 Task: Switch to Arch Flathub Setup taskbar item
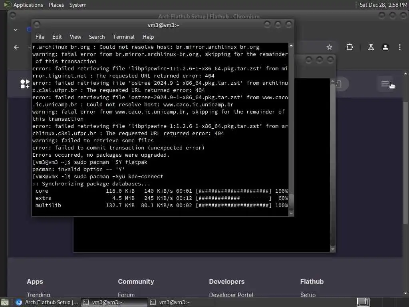tap(47, 302)
